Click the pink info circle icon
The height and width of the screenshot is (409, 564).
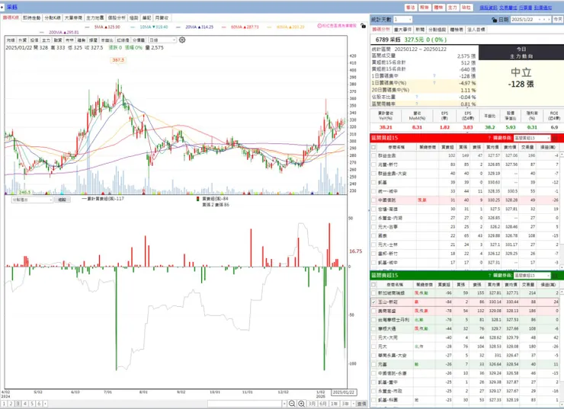tap(319, 26)
